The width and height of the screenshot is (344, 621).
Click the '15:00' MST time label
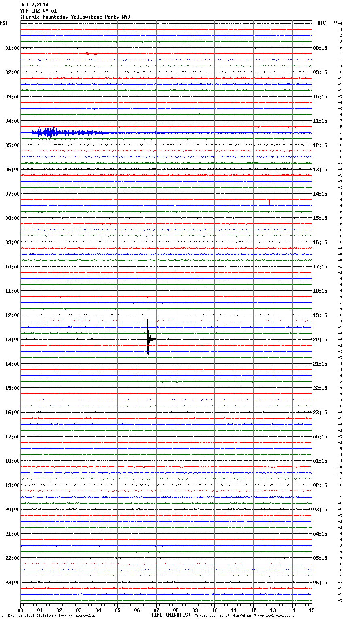click(x=12, y=388)
